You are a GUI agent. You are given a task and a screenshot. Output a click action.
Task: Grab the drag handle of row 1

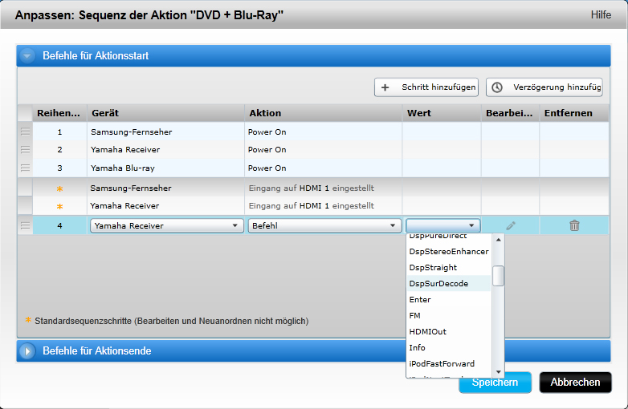(25, 132)
